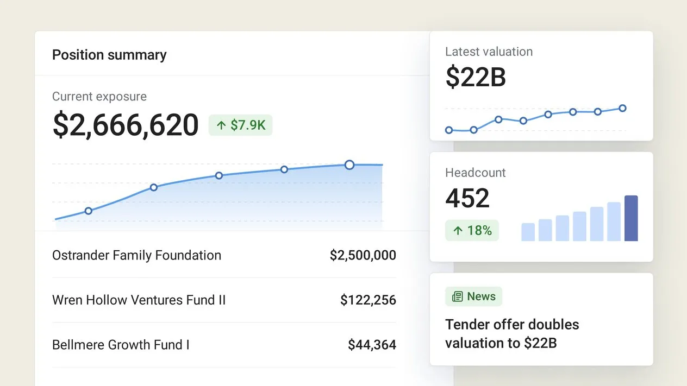Select the large last point on exposure chart
The image size is (687, 386).
tap(349, 164)
